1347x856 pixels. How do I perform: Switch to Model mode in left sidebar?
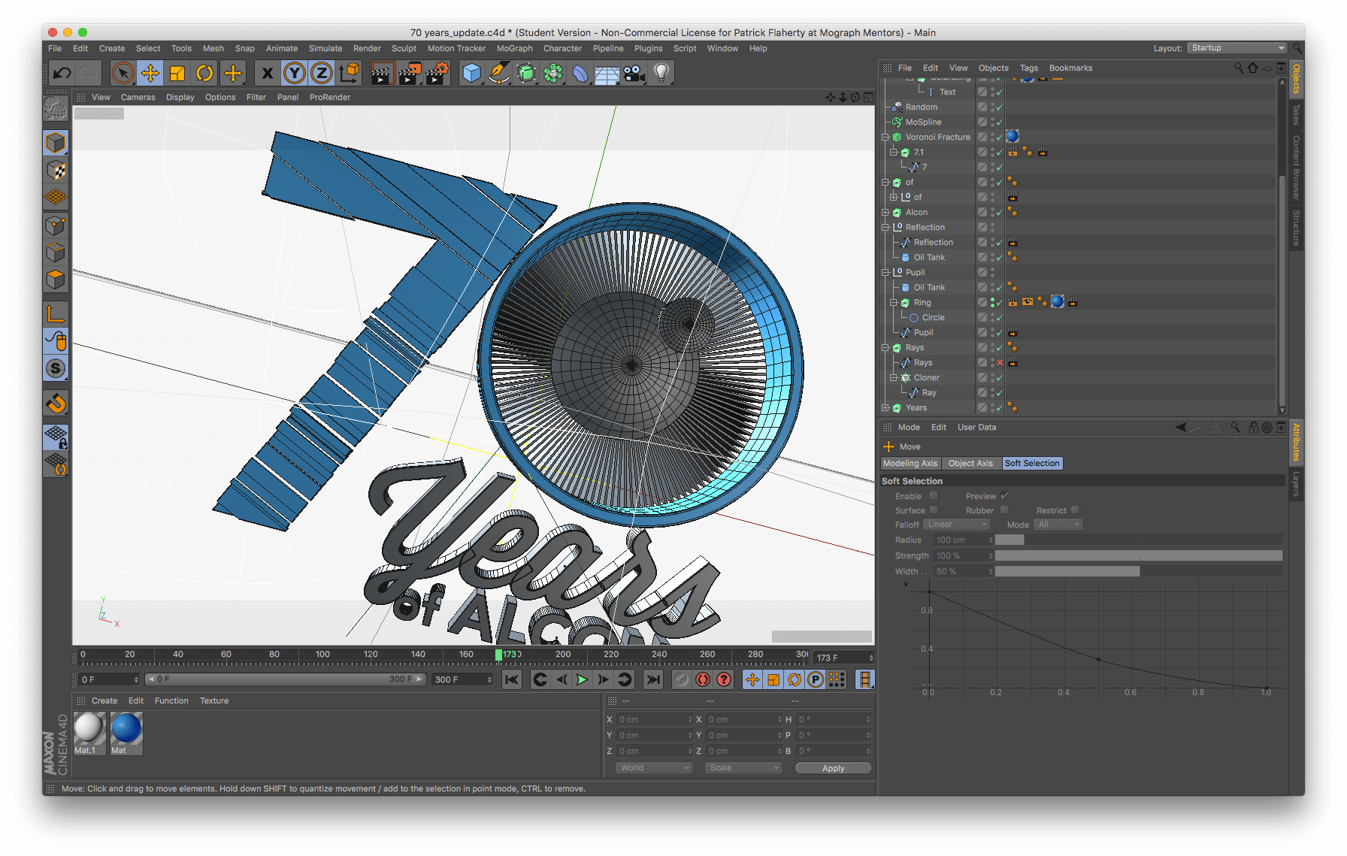coord(56,143)
